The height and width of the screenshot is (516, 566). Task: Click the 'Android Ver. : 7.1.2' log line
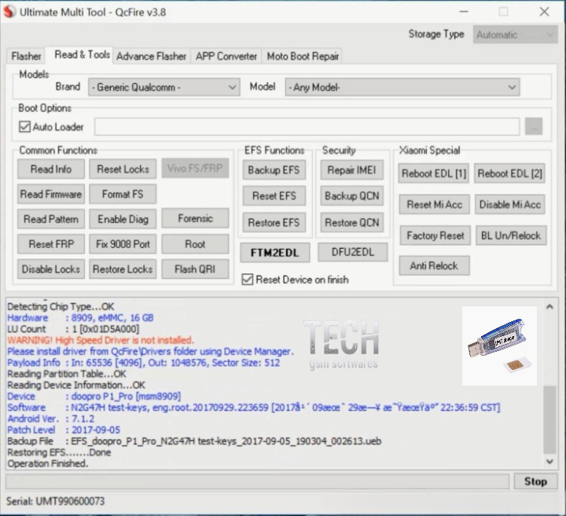point(51,419)
